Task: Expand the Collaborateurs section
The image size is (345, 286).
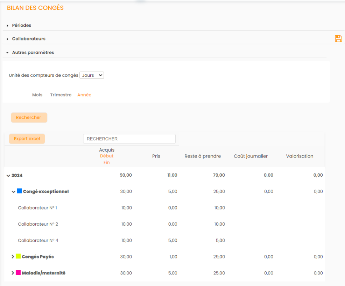Action: click(29, 39)
